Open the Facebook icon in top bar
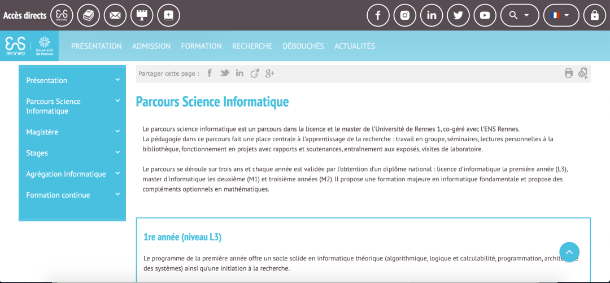Image resolution: width=610 pixels, height=283 pixels. click(378, 15)
